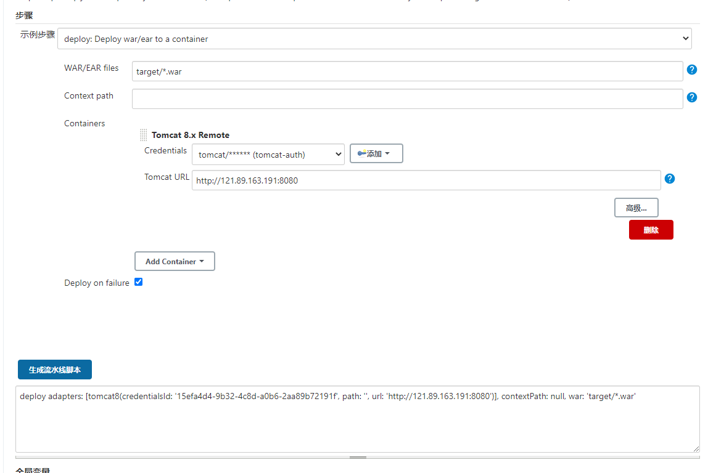Click inside the generated deploy script textarea
Viewport: 708px width, 473px height.
357,419
